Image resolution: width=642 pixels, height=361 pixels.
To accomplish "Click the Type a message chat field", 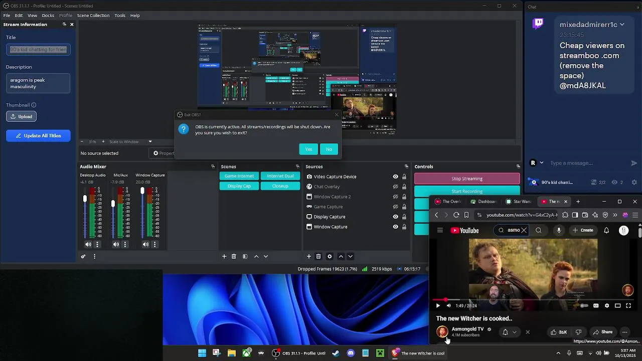I will coord(587,163).
